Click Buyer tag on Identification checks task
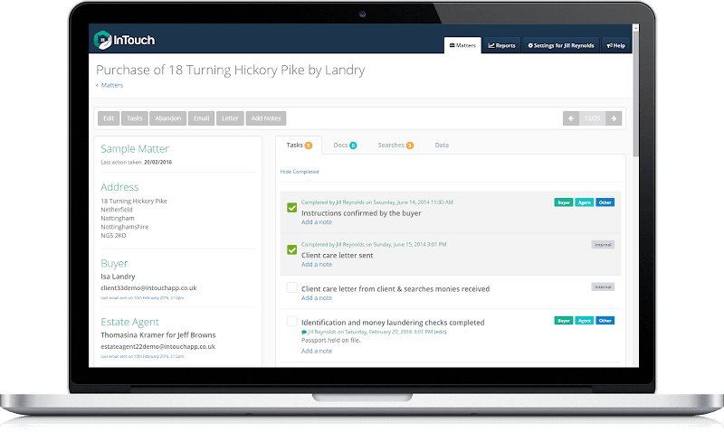 [563, 321]
